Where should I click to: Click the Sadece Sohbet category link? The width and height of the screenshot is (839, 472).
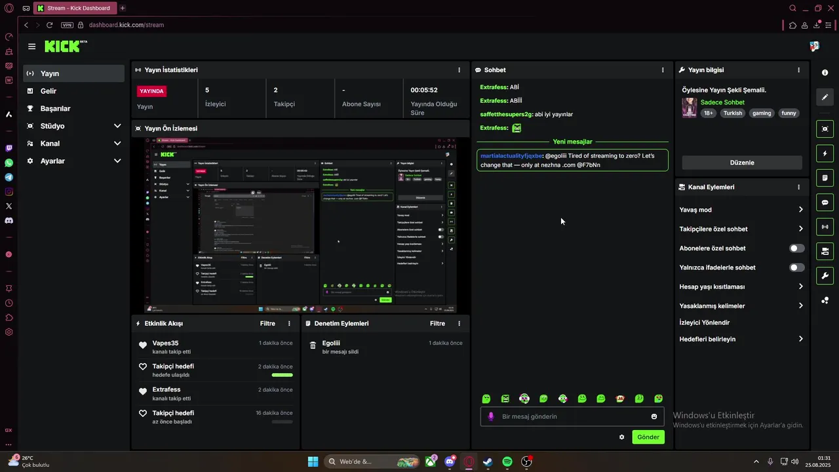722,102
